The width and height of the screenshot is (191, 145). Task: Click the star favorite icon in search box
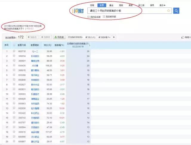coord(168,11)
